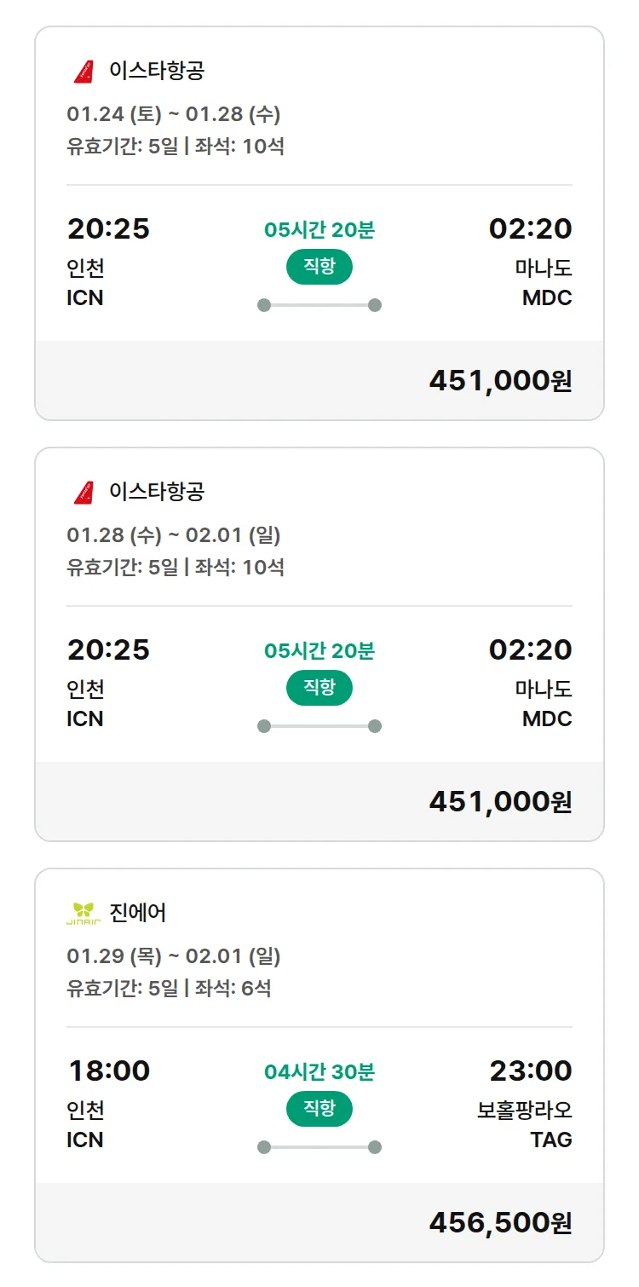The height and width of the screenshot is (1287, 639).
Task: Click the Eastar logo on the 01.24 flight card
Action: point(83,72)
